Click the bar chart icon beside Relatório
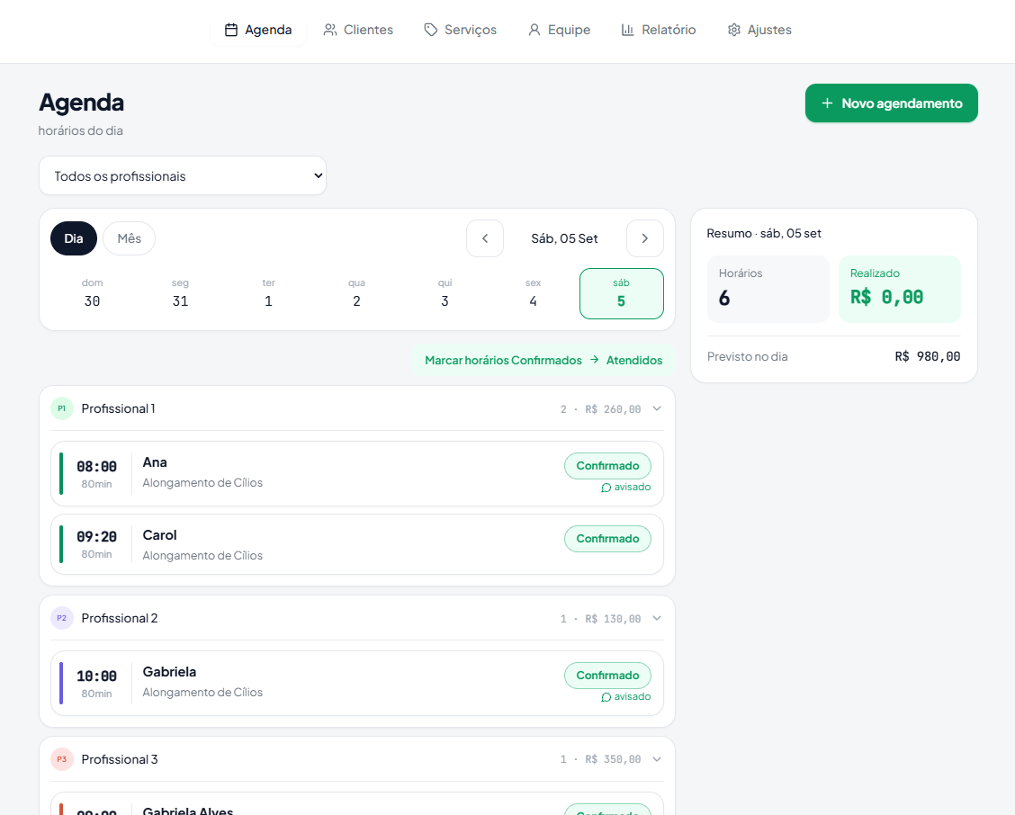1015x815 pixels. tap(627, 30)
